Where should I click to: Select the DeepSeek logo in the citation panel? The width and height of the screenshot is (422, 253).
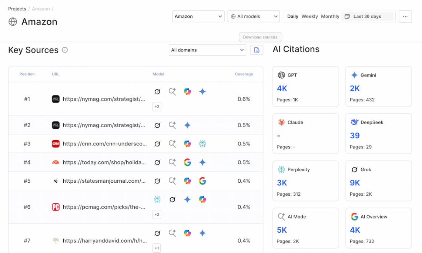pos(353,122)
